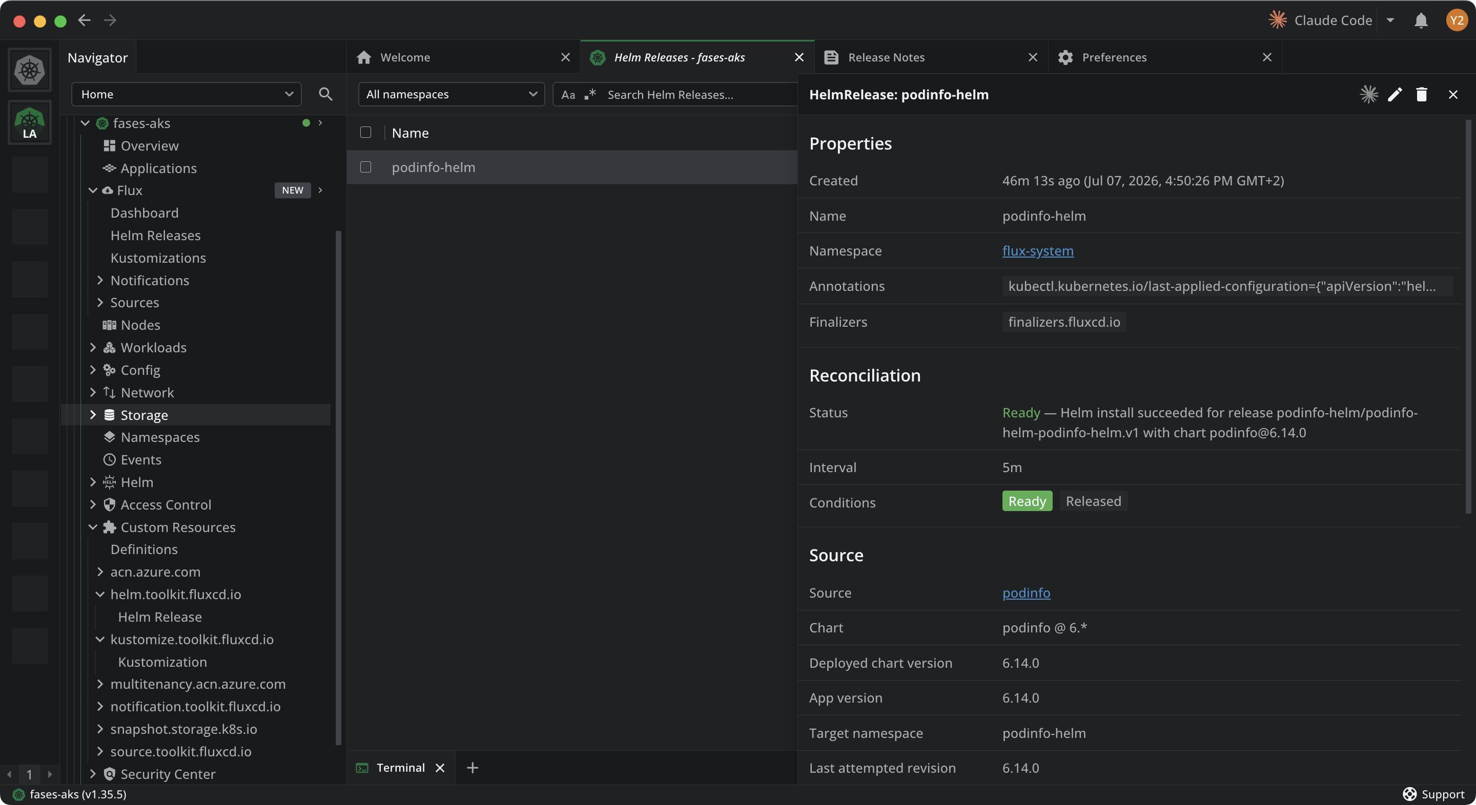Image resolution: width=1476 pixels, height=805 pixels.
Task: Expand the Storage section
Action: 92,415
